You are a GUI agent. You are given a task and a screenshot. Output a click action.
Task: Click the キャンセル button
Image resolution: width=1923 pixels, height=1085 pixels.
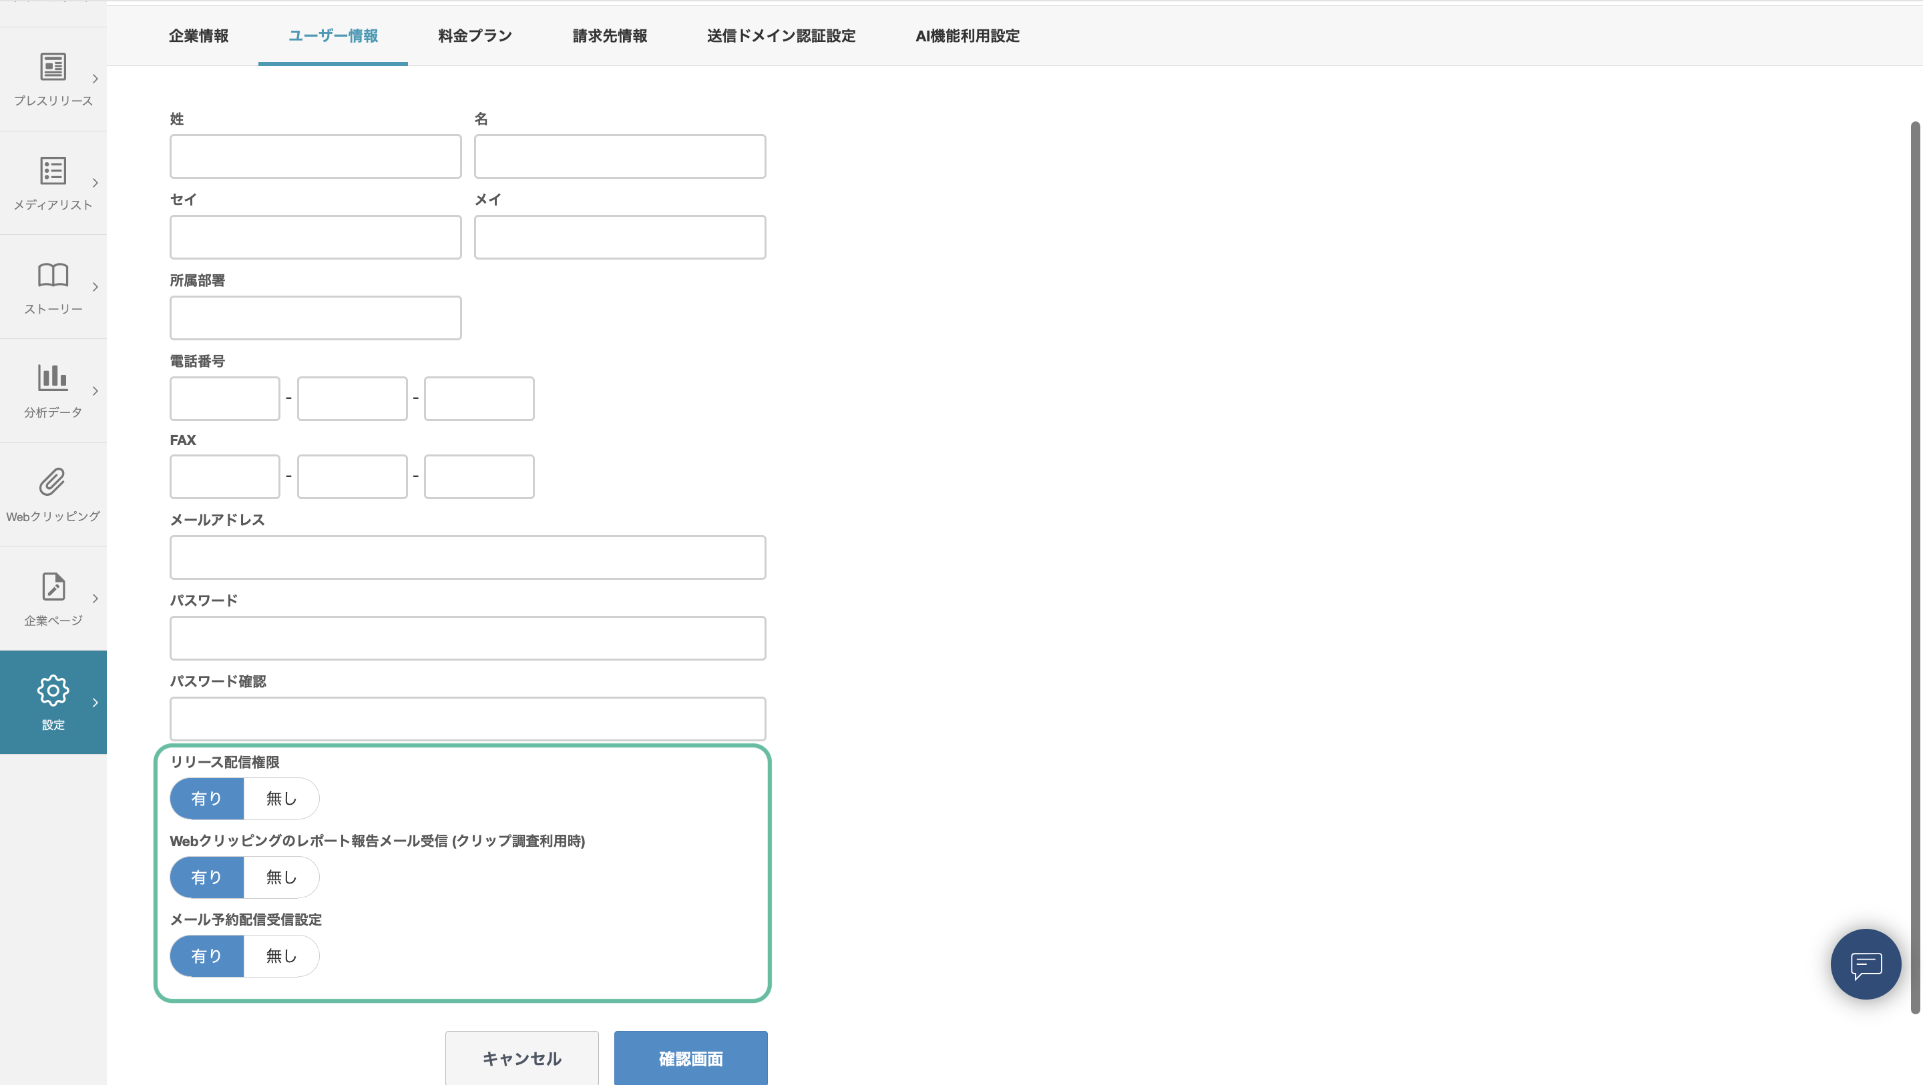coord(521,1058)
